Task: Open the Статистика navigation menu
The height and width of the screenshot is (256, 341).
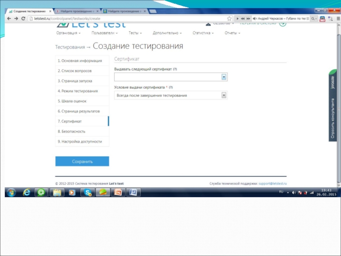Action: [203, 33]
